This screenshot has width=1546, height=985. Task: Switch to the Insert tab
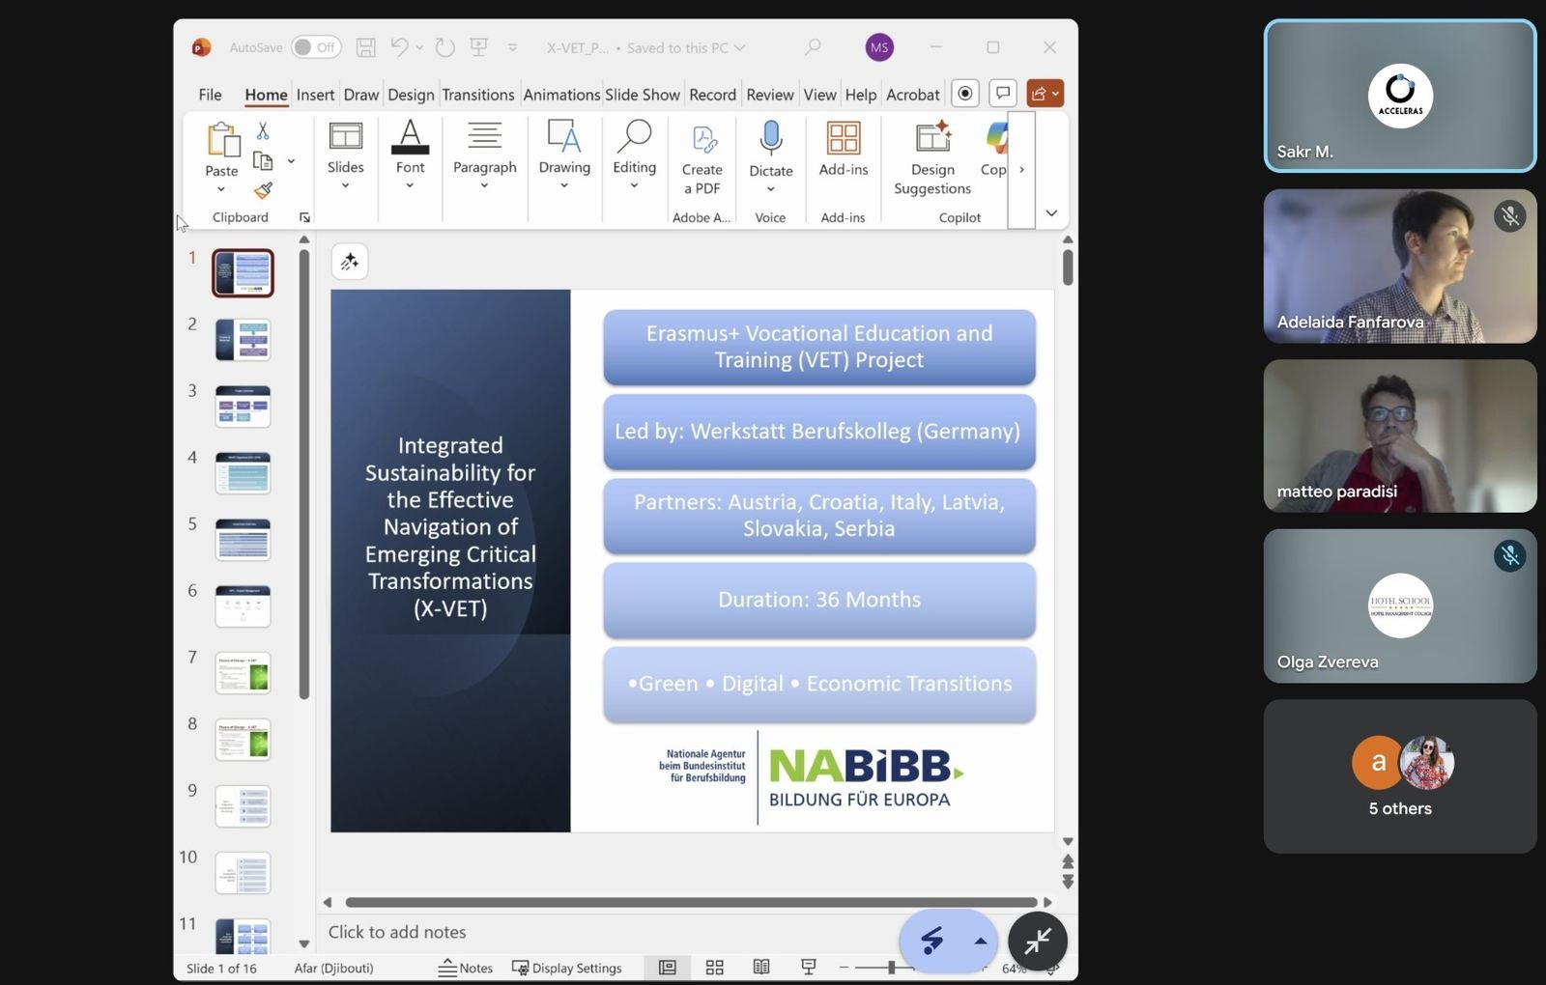315,94
